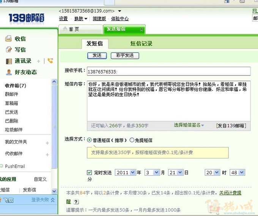The image size is (258, 216).
Task: Click the 发送 button
Action: pyautogui.click(x=97, y=56)
